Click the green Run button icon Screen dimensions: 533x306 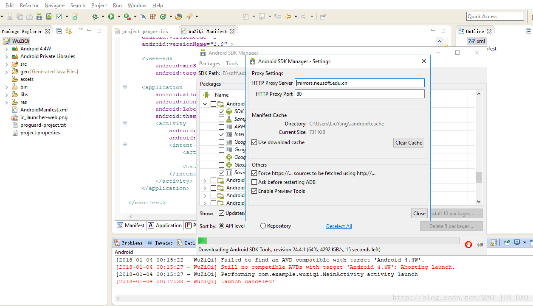pos(111,17)
